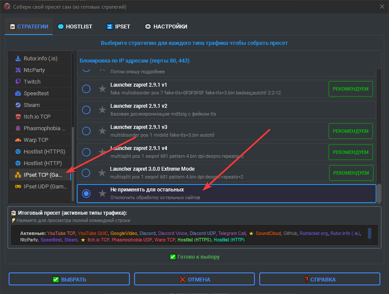
Task: Click РЕКОМЕНДУЕМ badge on Extreme Mode
Action: coord(351,173)
